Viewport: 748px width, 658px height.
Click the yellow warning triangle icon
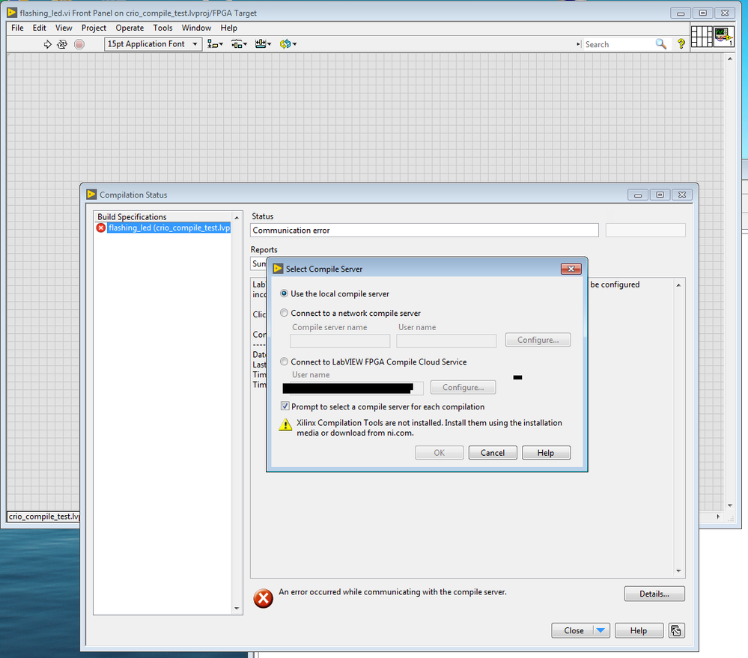click(x=285, y=425)
